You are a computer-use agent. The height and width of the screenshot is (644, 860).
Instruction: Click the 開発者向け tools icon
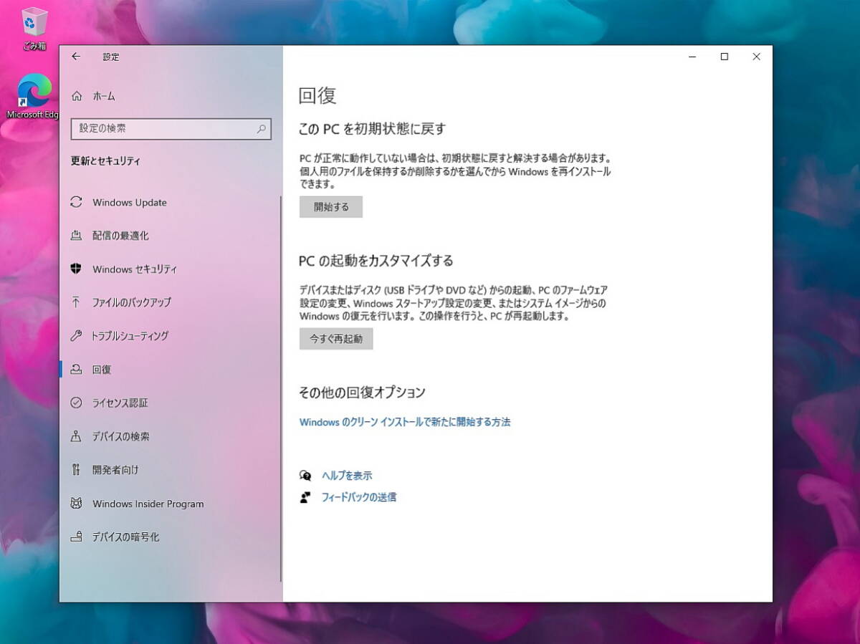coord(76,470)
